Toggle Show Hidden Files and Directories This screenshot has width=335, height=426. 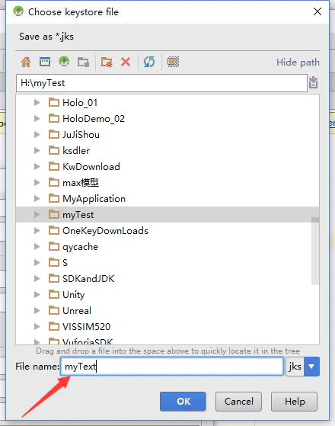tap(173, 62)
